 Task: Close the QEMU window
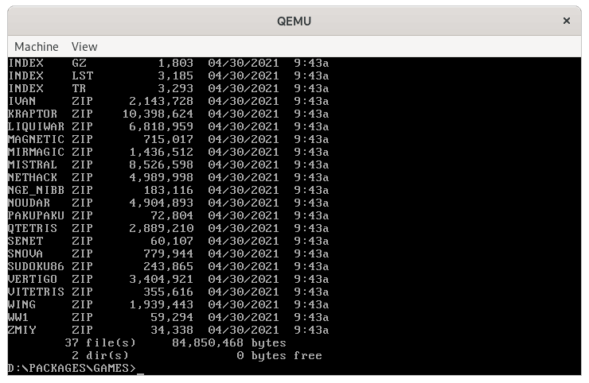568,21
